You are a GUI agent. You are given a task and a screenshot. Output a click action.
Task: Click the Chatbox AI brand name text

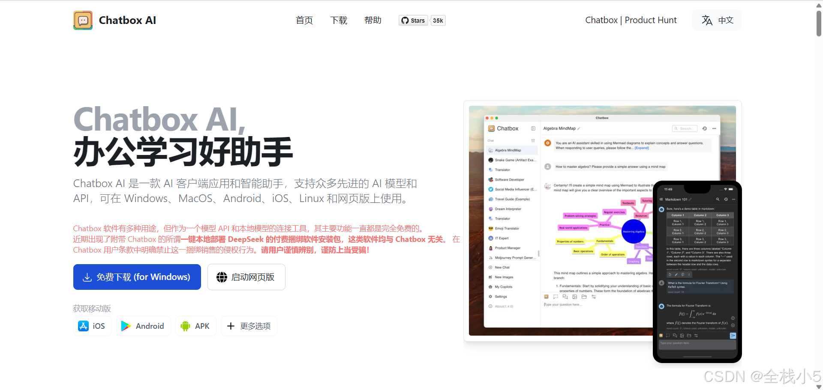tap(127, 20)
